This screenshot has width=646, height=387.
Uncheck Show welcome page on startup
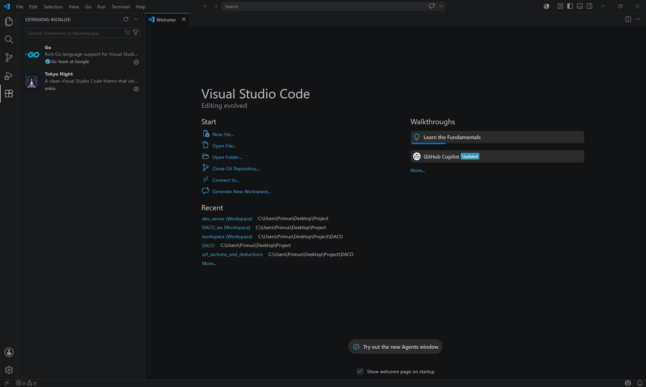click(360, 371)
